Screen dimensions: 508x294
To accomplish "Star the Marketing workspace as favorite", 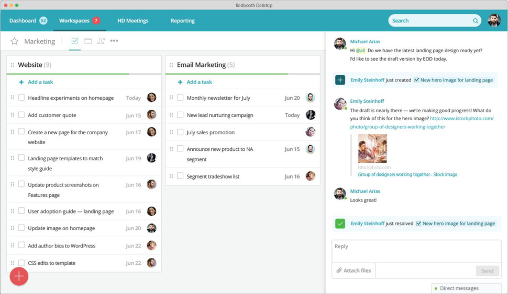I will tap(14, 41).
